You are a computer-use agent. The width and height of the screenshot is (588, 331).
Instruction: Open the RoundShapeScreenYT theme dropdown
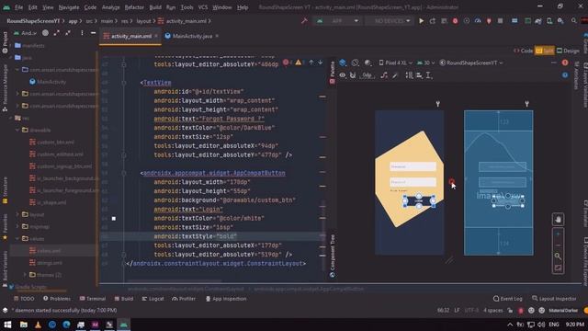pos(471,63)
